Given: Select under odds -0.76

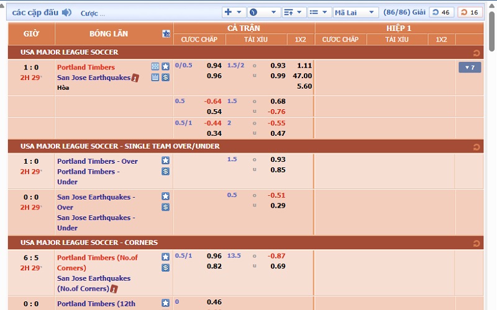Looking at the screenshot, I should (276, 112).
